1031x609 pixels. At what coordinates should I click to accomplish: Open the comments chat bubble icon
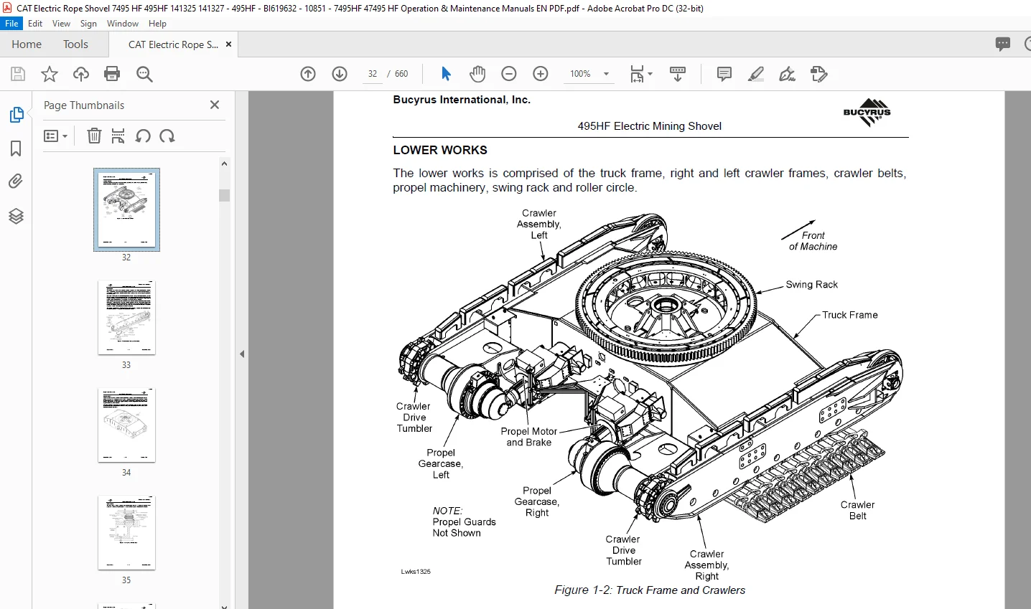tap(1003, 44)
